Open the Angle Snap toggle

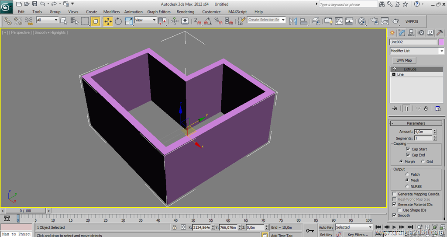207,21
